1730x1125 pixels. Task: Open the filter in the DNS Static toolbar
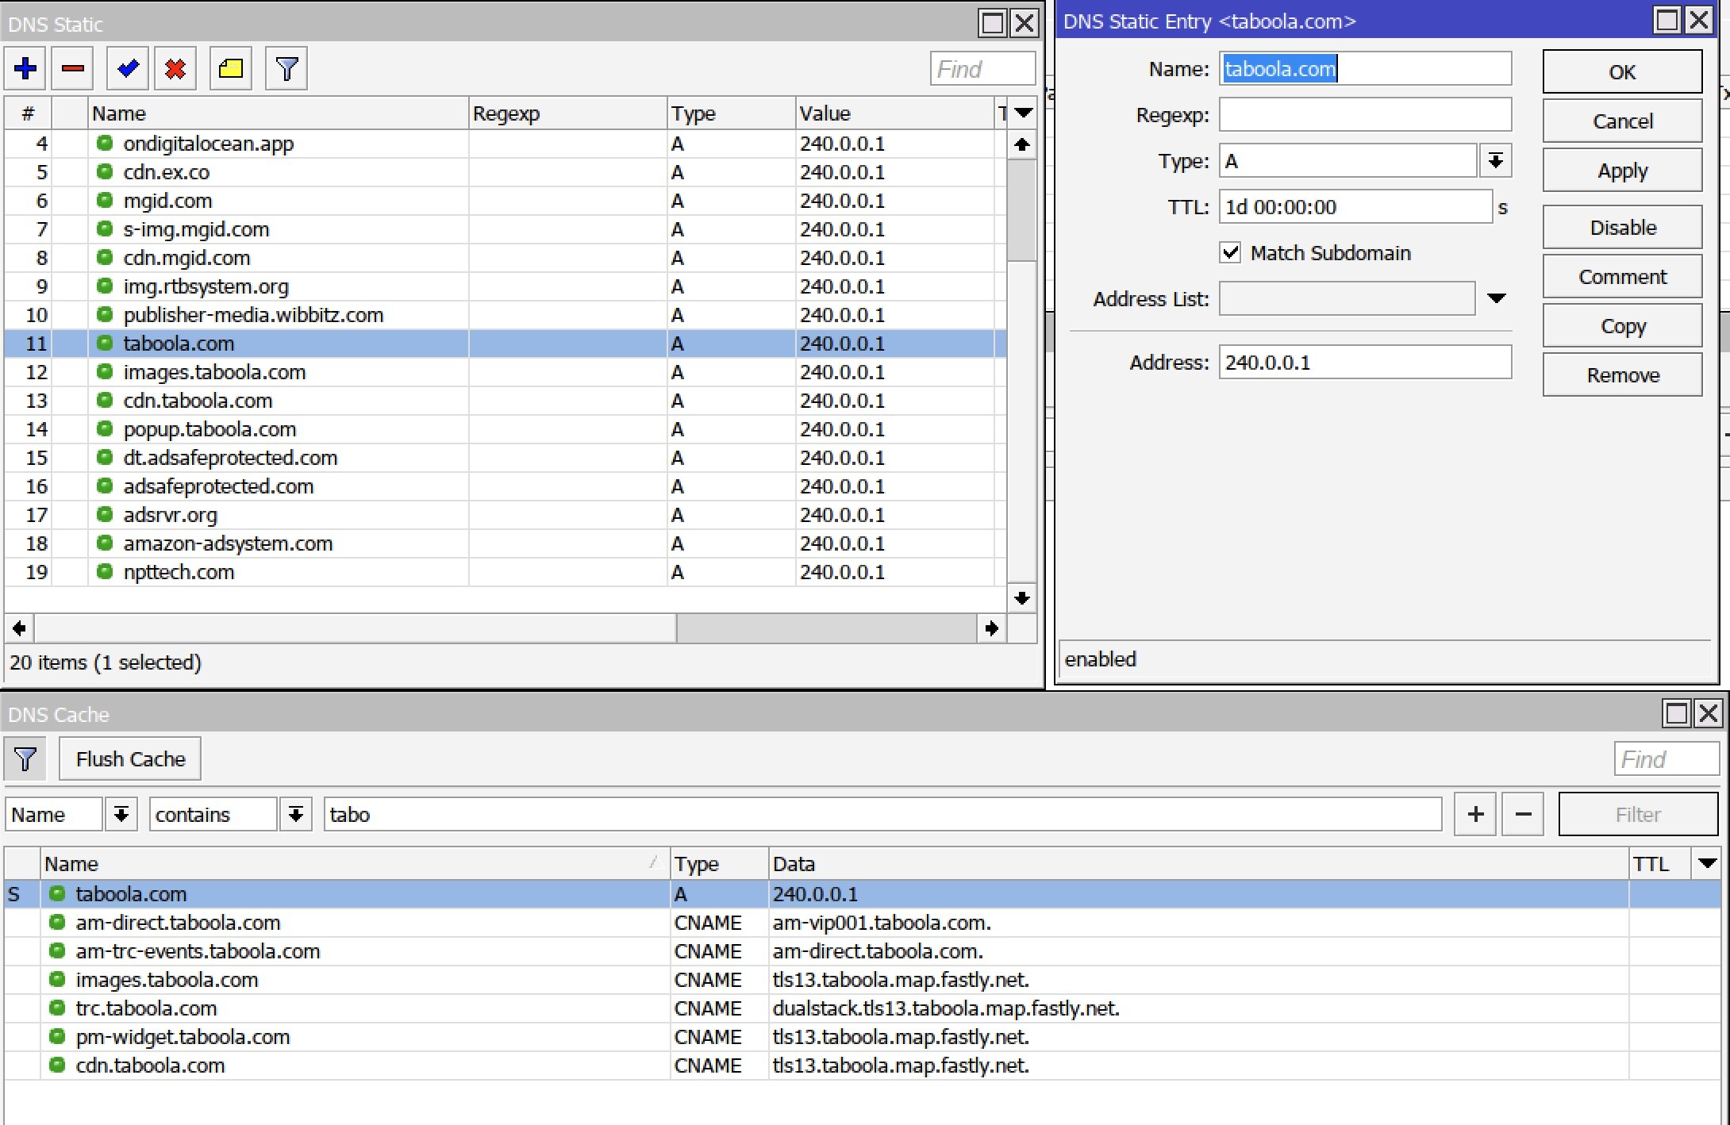286,68
